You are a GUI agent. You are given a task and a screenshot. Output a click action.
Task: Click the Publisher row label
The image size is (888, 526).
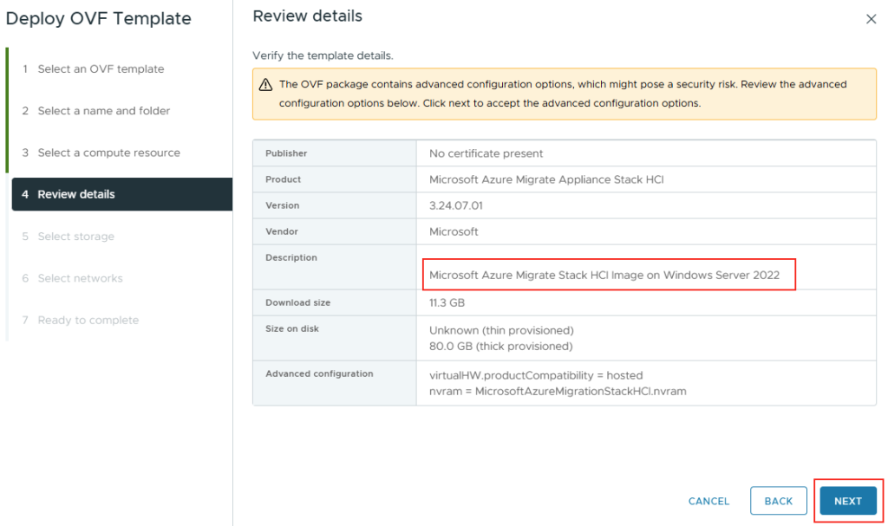[286, 153]
